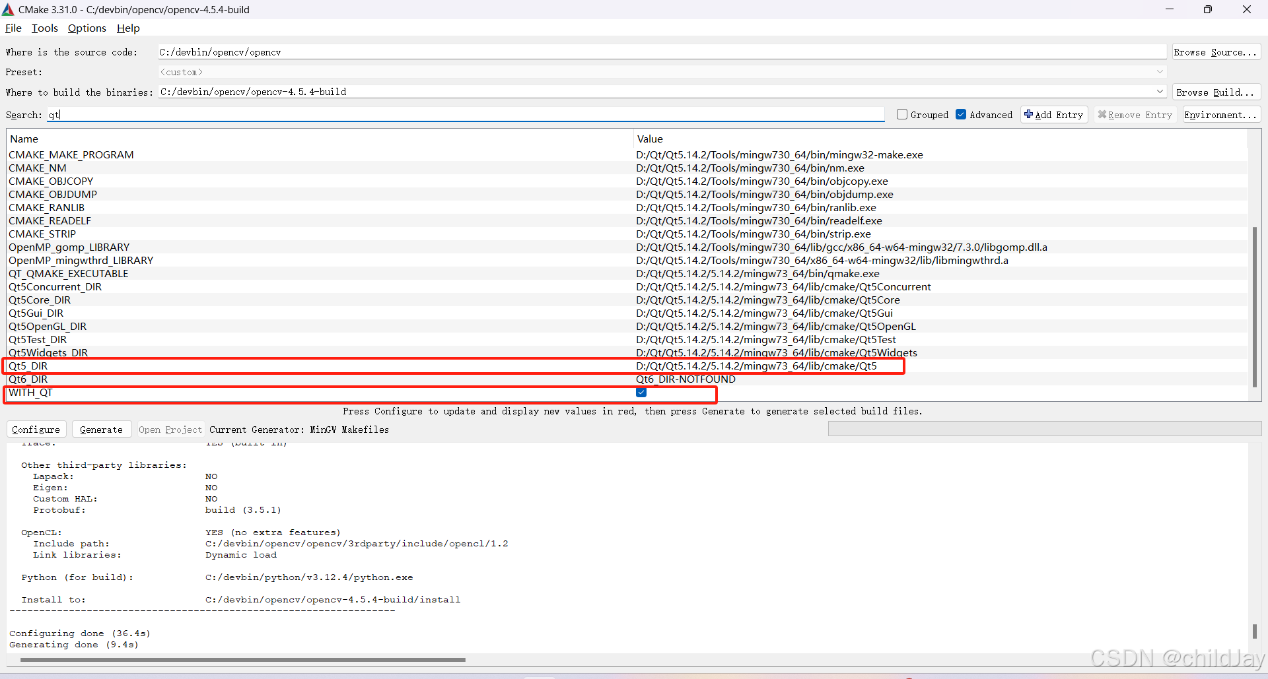Click the Generate button

coord(102,430)
